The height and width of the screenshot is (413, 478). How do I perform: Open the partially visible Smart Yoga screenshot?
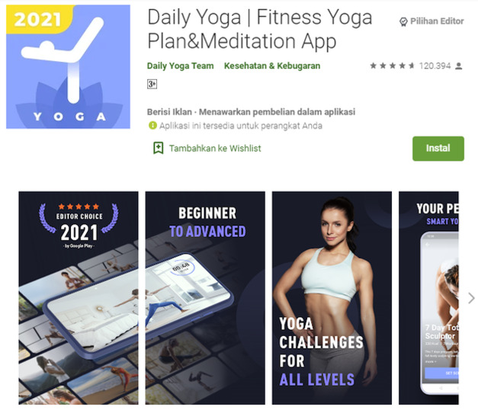coord(428,298)
